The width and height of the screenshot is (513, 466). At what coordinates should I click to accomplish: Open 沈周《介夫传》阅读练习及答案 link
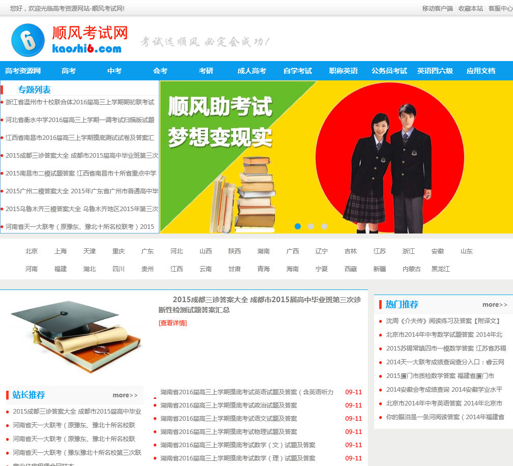[443, 321]
